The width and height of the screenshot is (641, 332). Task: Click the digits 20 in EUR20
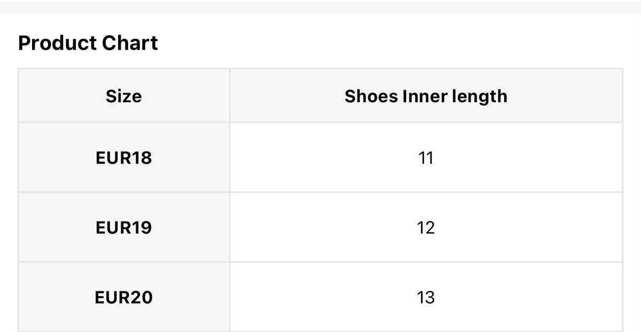click(x=142, y=297)
